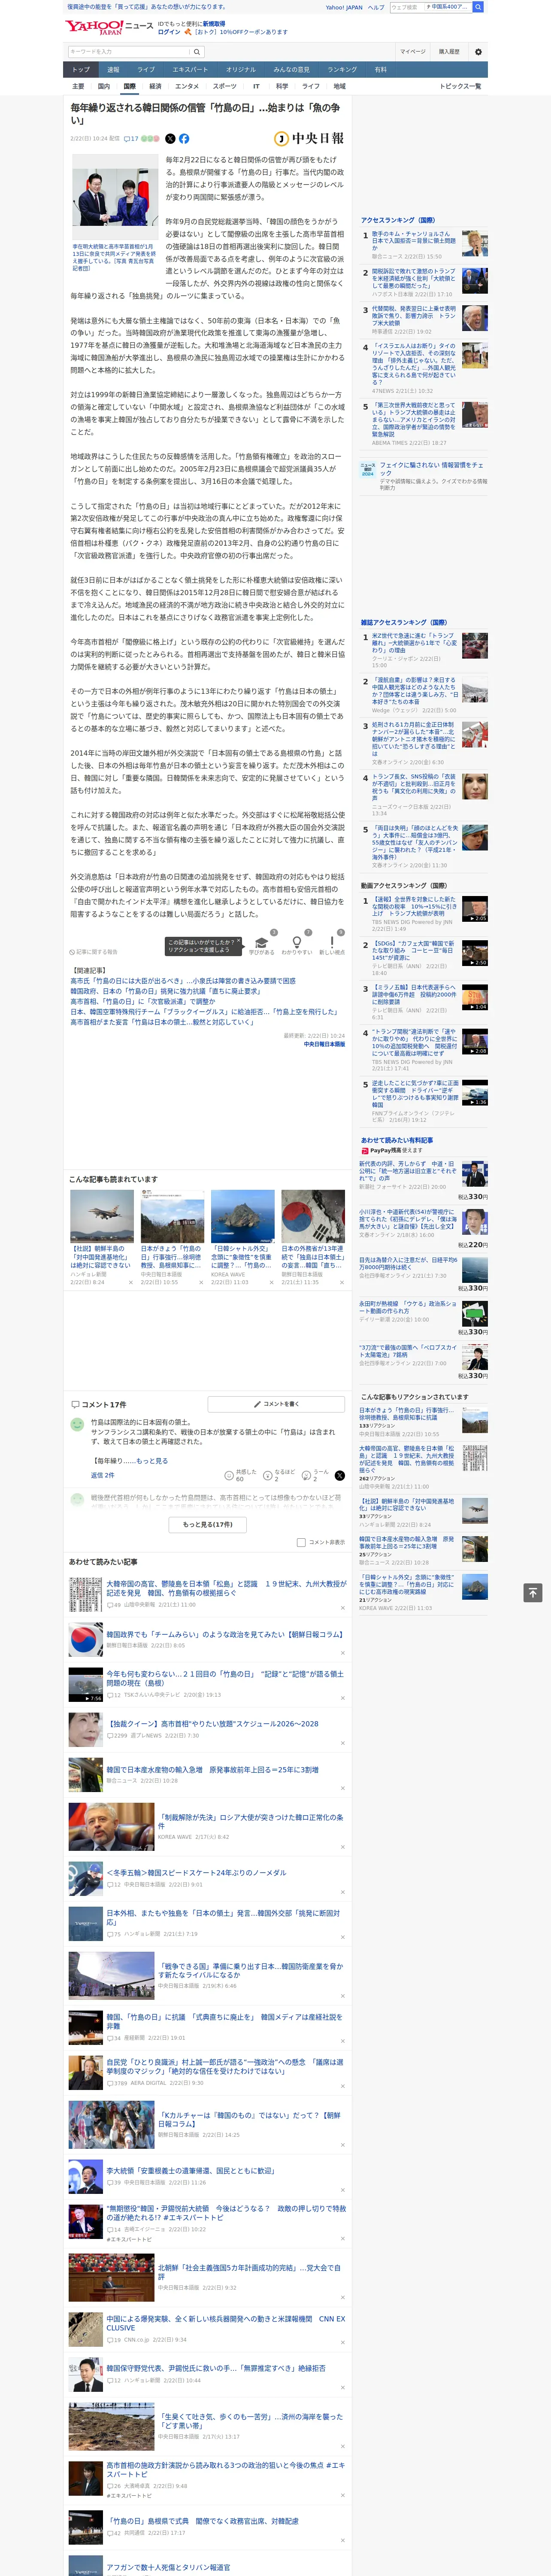
Task: Open the トップ tab in the main navigation
Action: point(81,70)
